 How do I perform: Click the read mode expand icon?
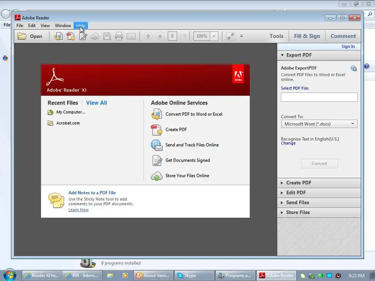pyautogui.click(x=231, y=36)
